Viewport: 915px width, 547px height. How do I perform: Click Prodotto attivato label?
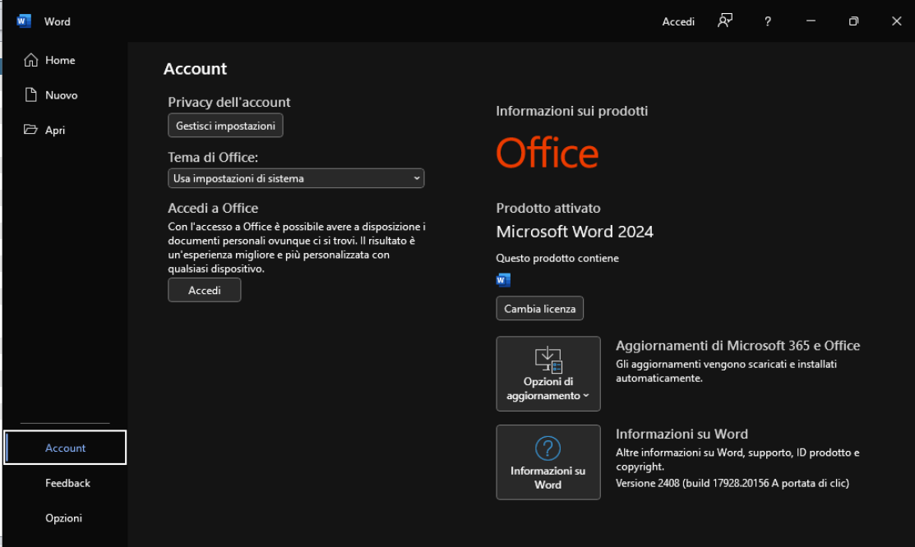coord(548,208)
